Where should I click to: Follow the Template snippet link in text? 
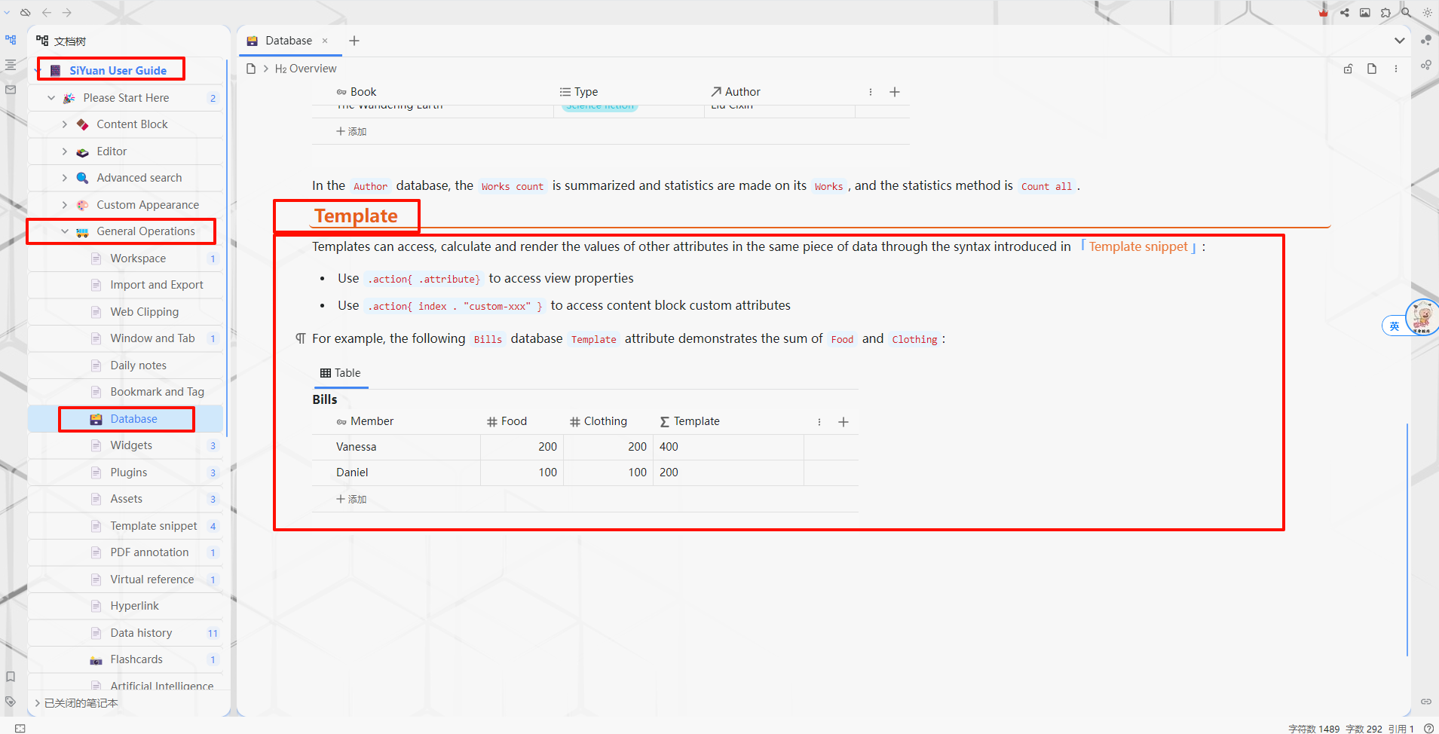pyautogui.click(x=1137, y=246)
